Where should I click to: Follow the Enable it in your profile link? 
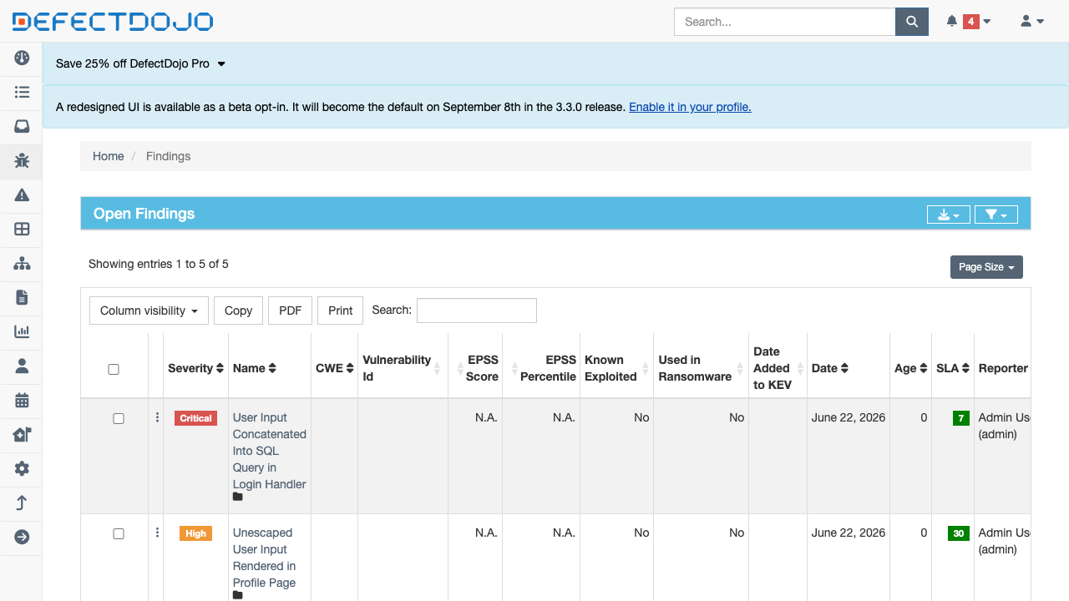coord(690,107)
